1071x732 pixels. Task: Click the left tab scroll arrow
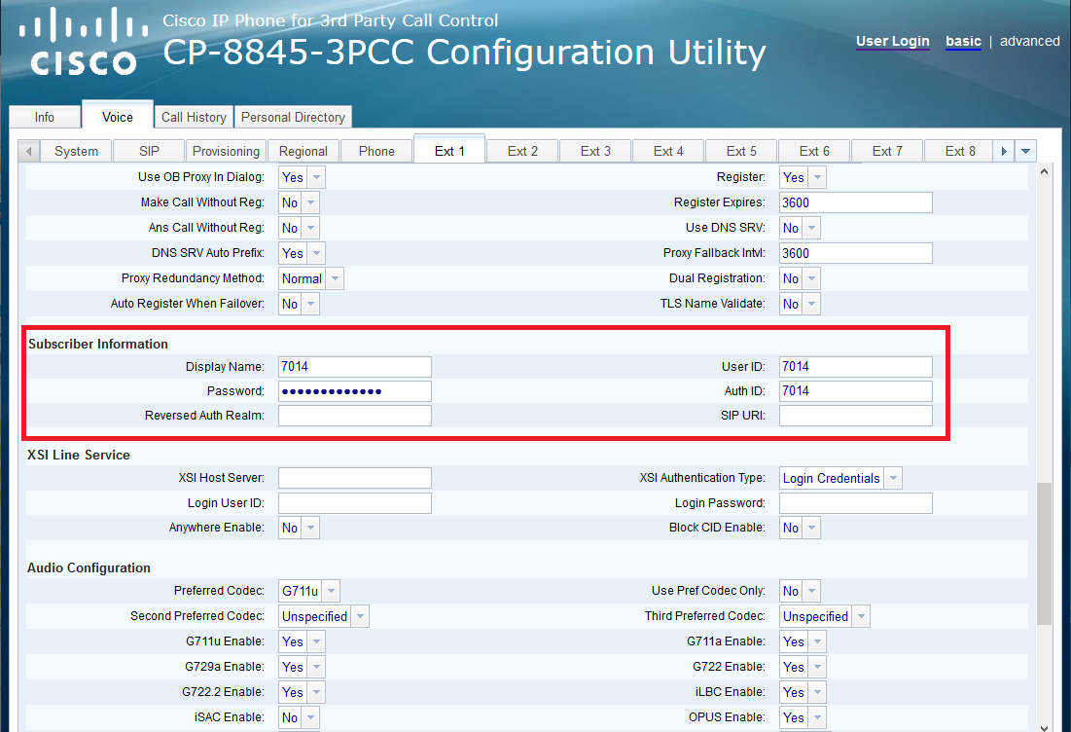coord(29,152)
